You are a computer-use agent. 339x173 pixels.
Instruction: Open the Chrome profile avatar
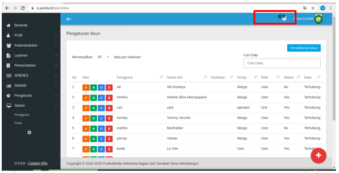pos(323,8)
